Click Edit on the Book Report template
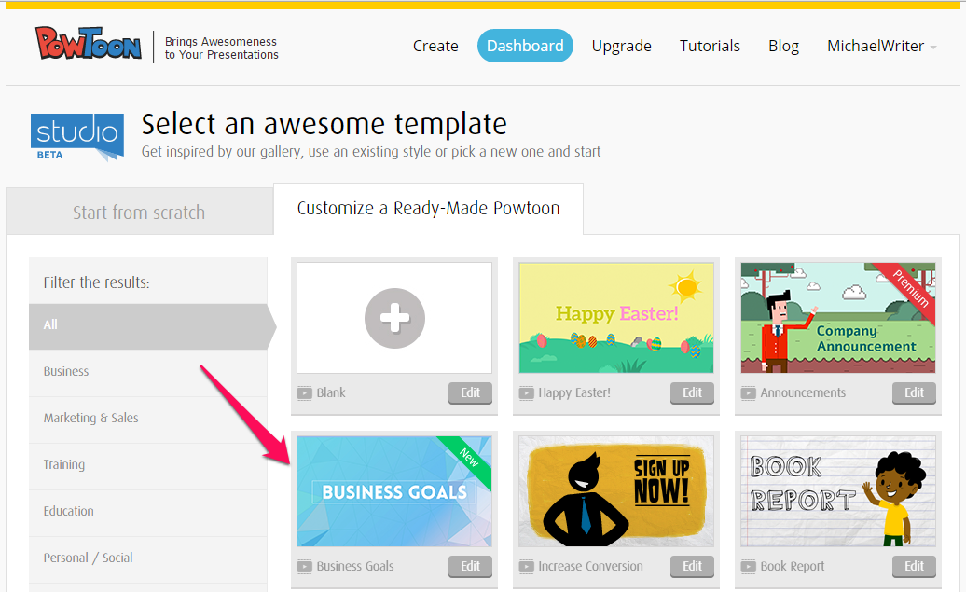The height and width of the screenshot is (592, 966). [914, 566]
